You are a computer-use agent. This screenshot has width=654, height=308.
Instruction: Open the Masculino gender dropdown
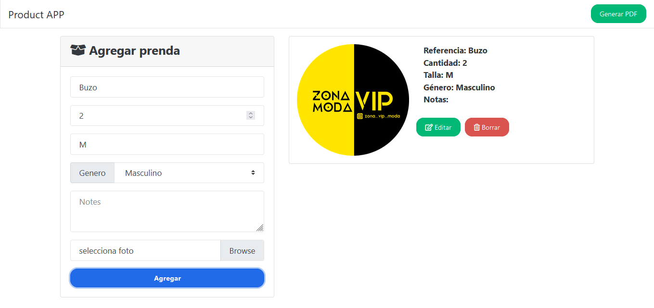coord(189,173)
